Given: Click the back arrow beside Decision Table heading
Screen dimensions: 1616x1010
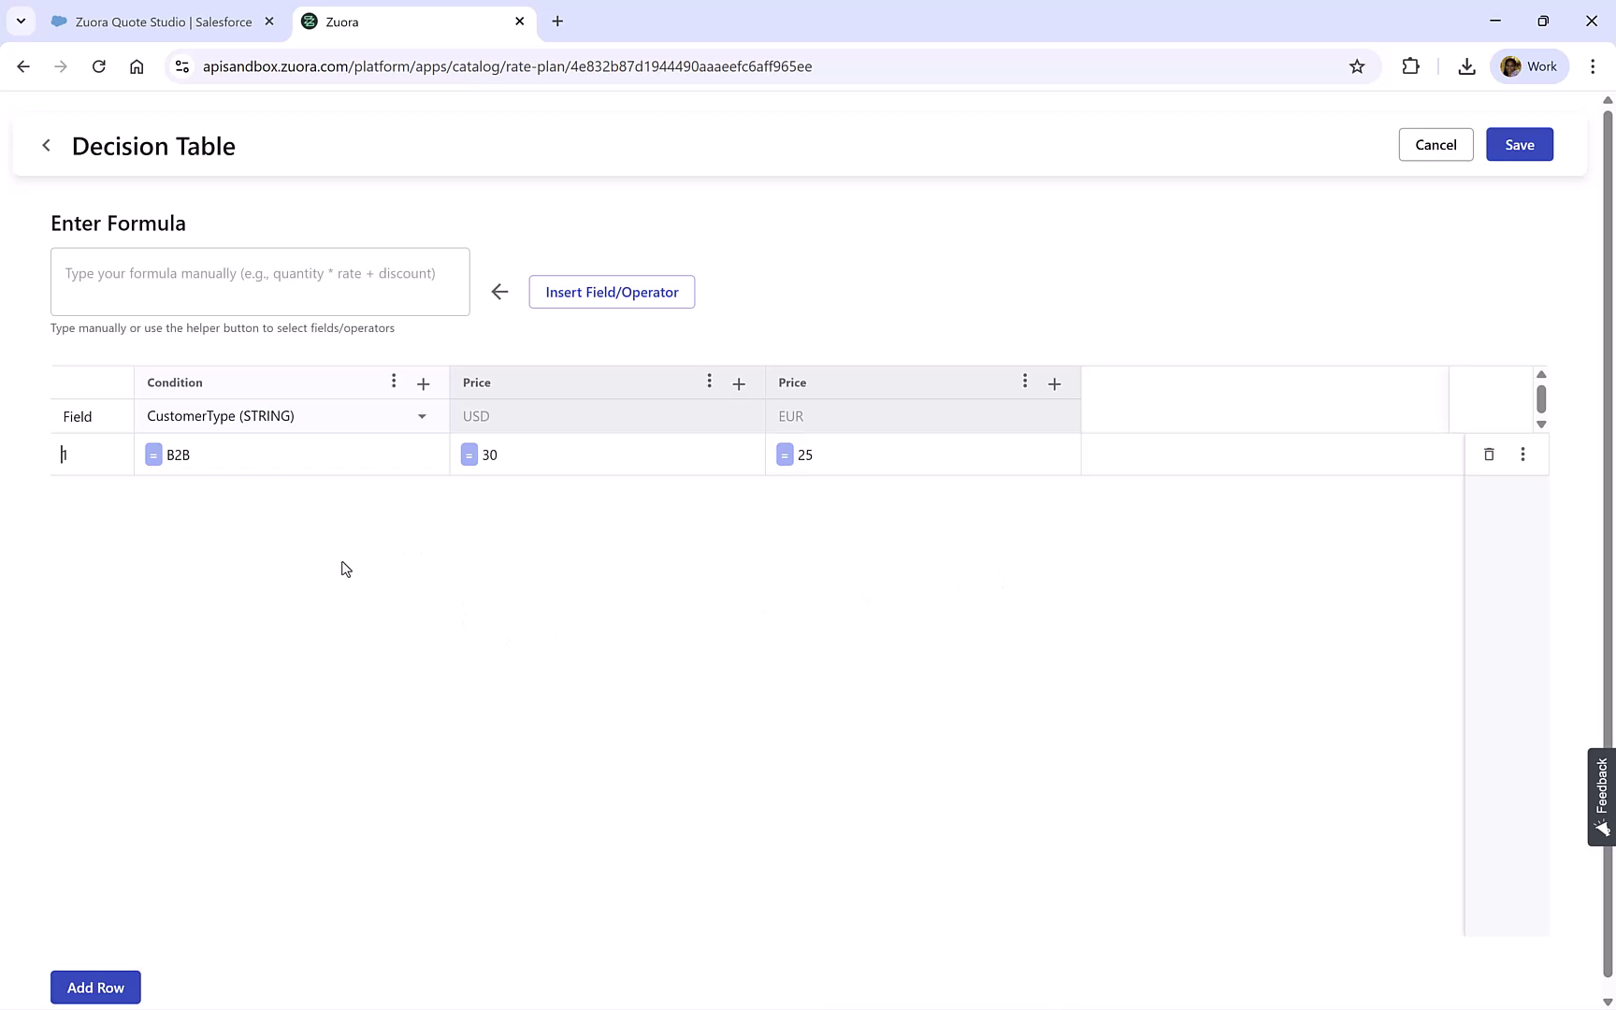Looking at the screenshot, I should pyautogui.click(x=46, y=145).
